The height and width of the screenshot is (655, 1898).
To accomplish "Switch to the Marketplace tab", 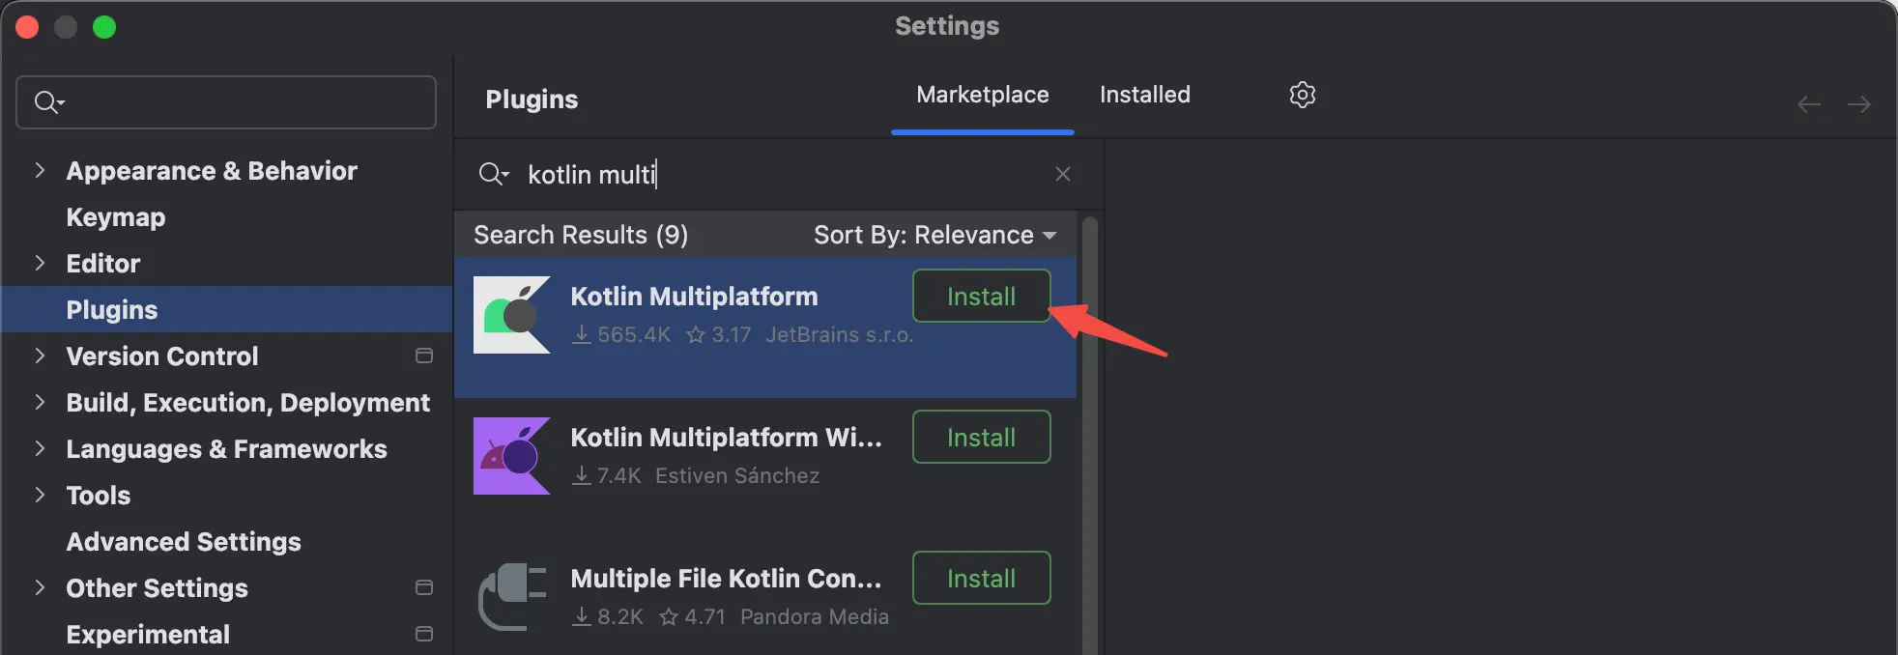I will (982, 95).
